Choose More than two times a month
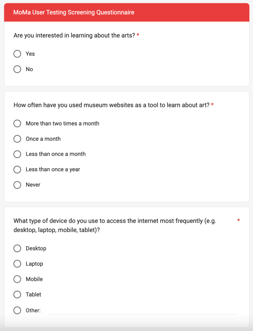This screenshot has height=331, width=253. [17, 123]
